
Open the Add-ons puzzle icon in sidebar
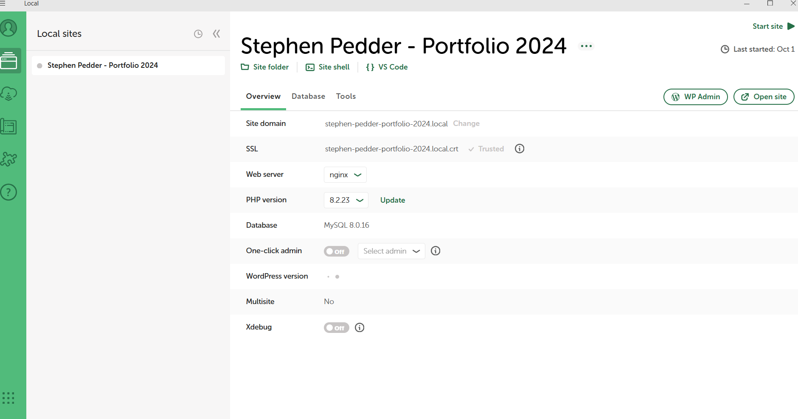pos(9,159)
